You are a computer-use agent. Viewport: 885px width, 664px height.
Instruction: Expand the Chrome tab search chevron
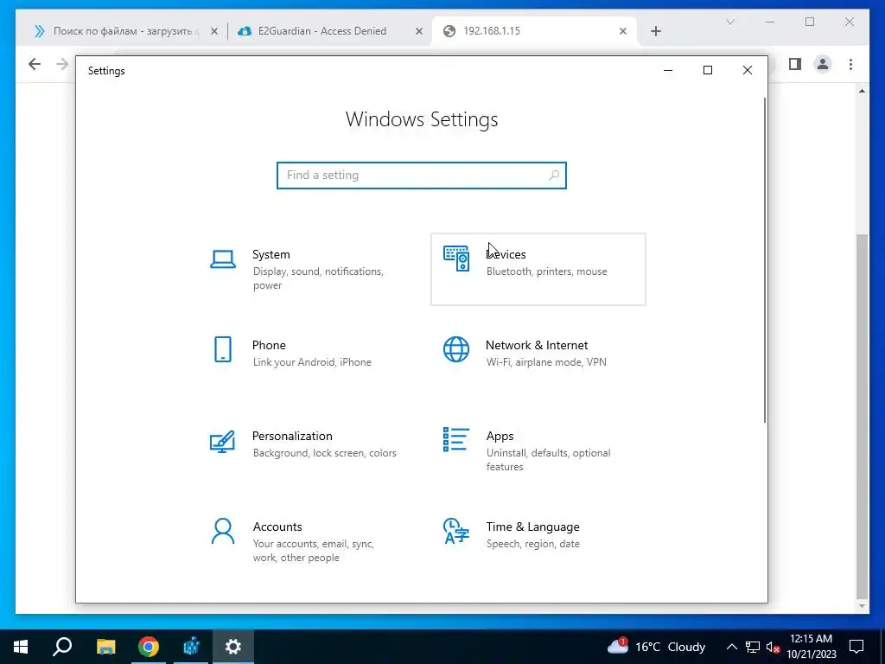point(730,22)
